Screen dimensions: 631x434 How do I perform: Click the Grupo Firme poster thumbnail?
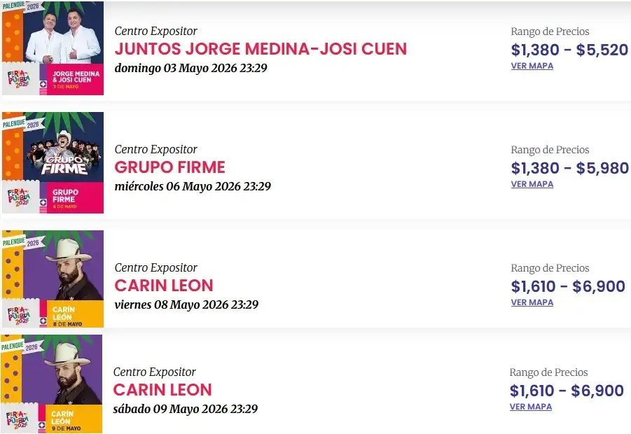(x=53, y=162)
